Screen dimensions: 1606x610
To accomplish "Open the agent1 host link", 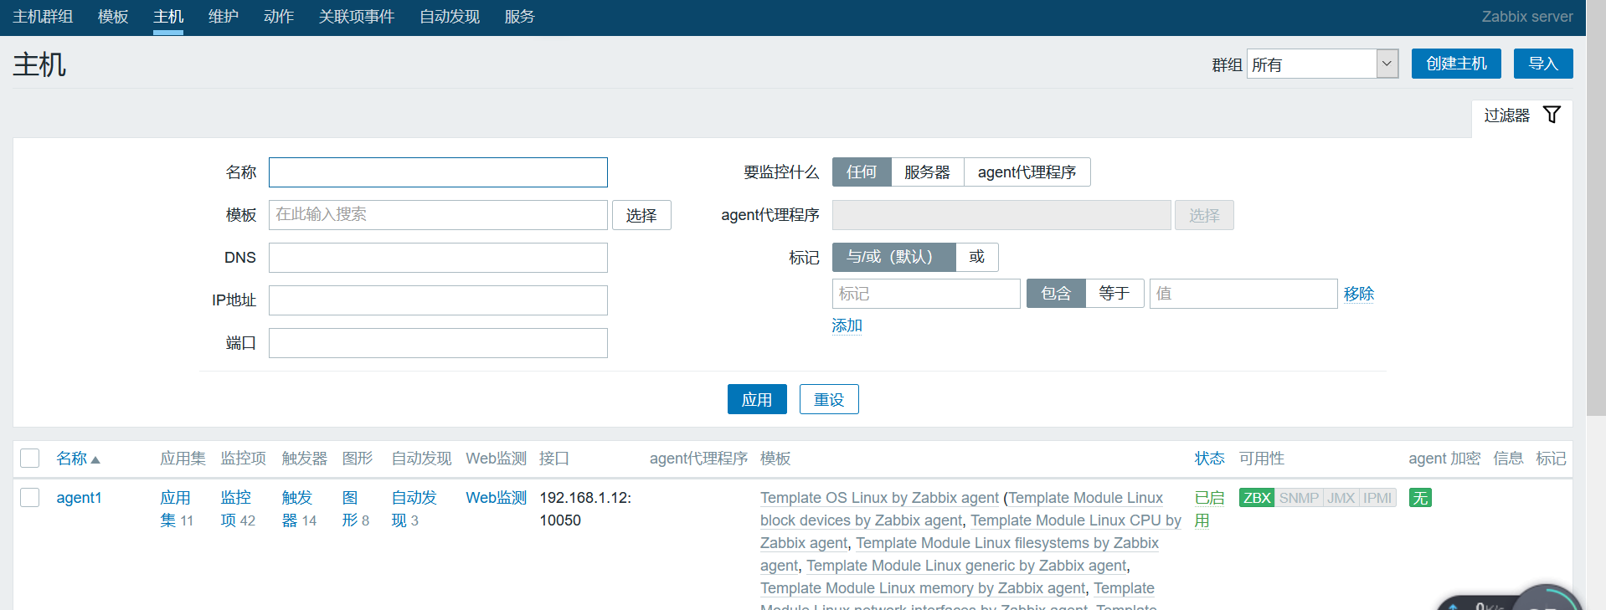I will [x=79, y=498].
